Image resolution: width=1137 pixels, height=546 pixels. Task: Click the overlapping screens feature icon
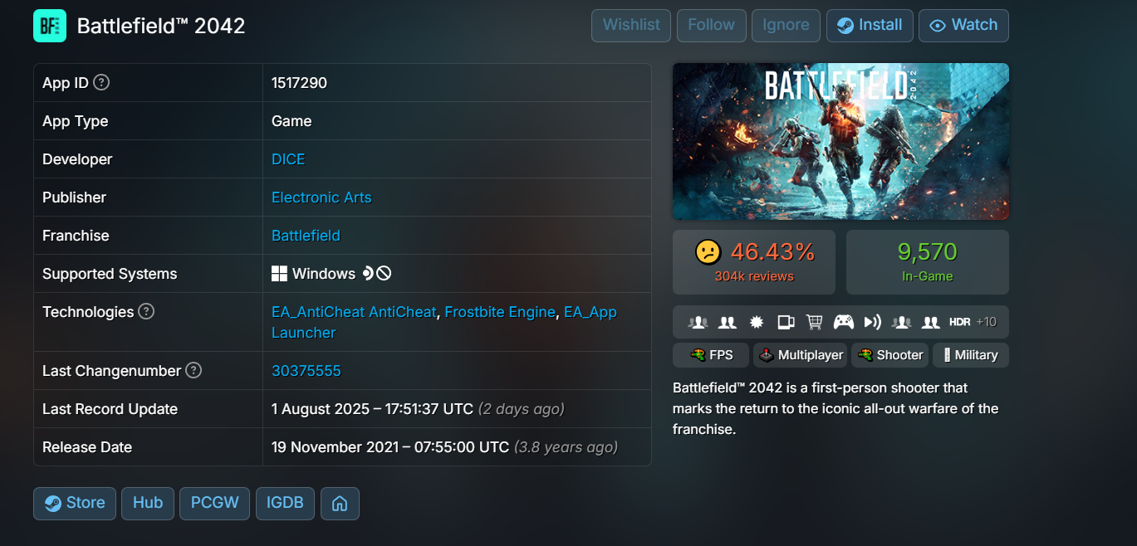[x=786, y=322]
